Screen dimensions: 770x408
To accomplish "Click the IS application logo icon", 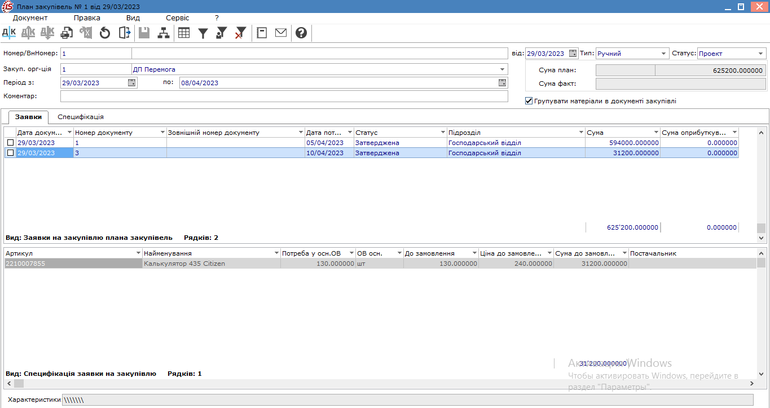I will tap(8, 6).
